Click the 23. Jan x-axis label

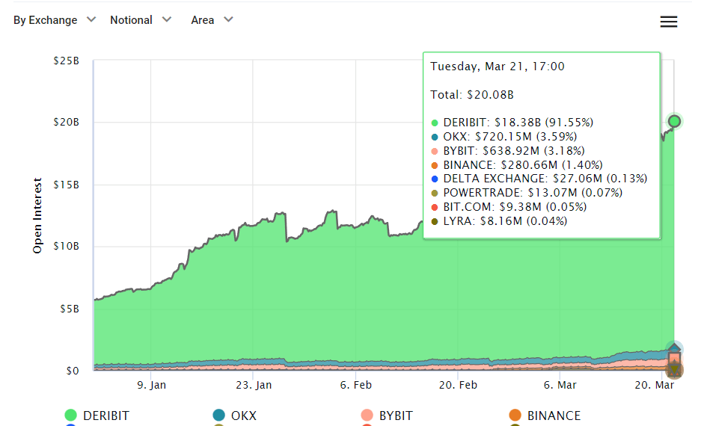(x=254, y=386)
